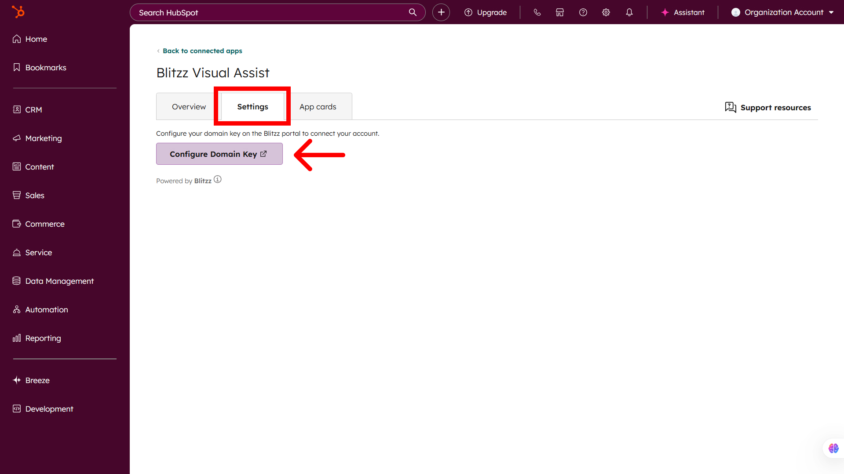Click the Blitzz Visual Assist heading
The height and width of the screenshot is (474, 844).
click(213, 73)
